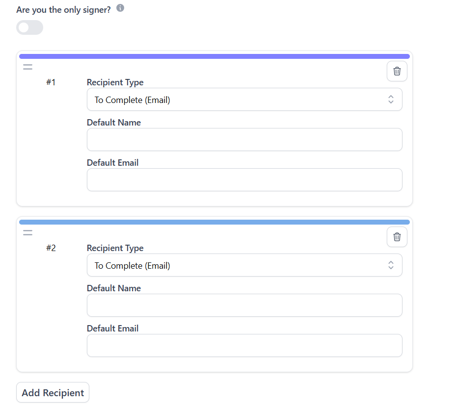Screen dimensions: 455x406
Task: Click the chevron on recipient #2 type selector
Action: point(391,265)
